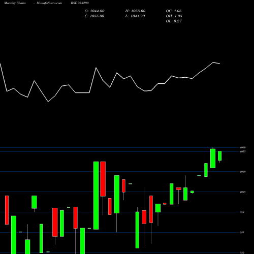Click the 'OH: 1.05' reading
254x254 pixels.
(x=174, y=16)
